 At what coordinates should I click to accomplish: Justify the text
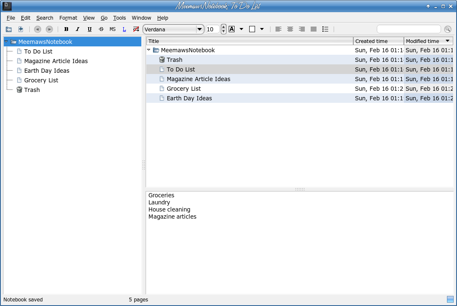314,29
